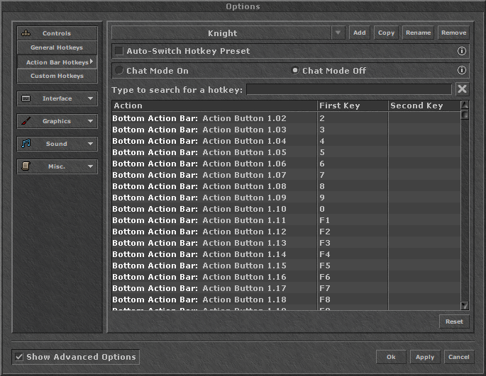The image size is (486, 376).
Task: Click the F5 first key cell
Action: point(353,266)
